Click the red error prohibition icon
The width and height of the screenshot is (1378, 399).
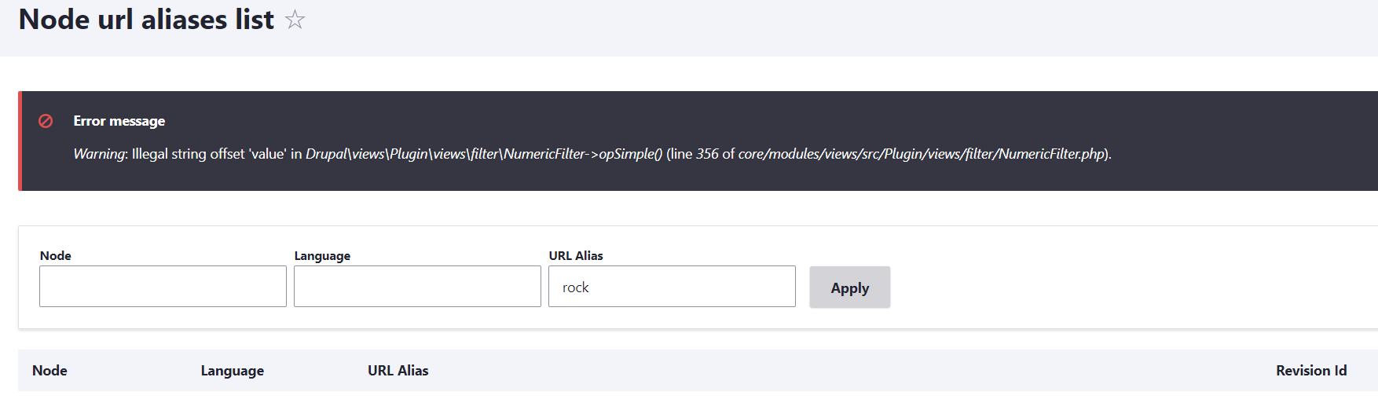pyautogui.click(x=46, y=121)
